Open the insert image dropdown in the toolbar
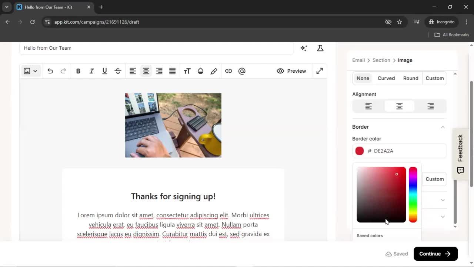This screenshot has width=474, height=267. pyautogui.click(x=31, y=71)
